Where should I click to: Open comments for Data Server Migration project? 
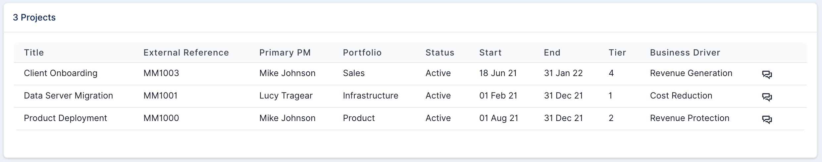point(767,97)
